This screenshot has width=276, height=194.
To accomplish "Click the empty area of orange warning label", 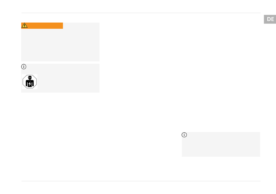I will [x=46, y=25].
